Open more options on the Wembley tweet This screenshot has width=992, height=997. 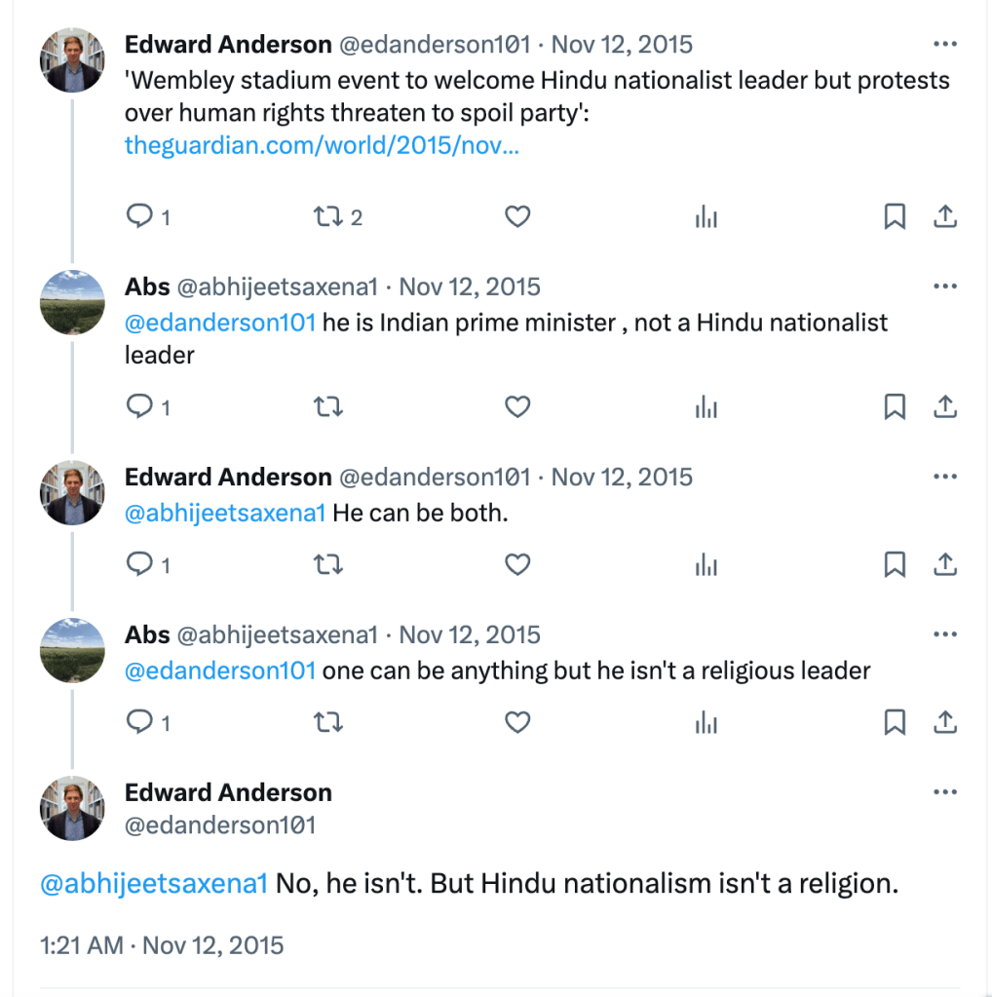[944, 44]
